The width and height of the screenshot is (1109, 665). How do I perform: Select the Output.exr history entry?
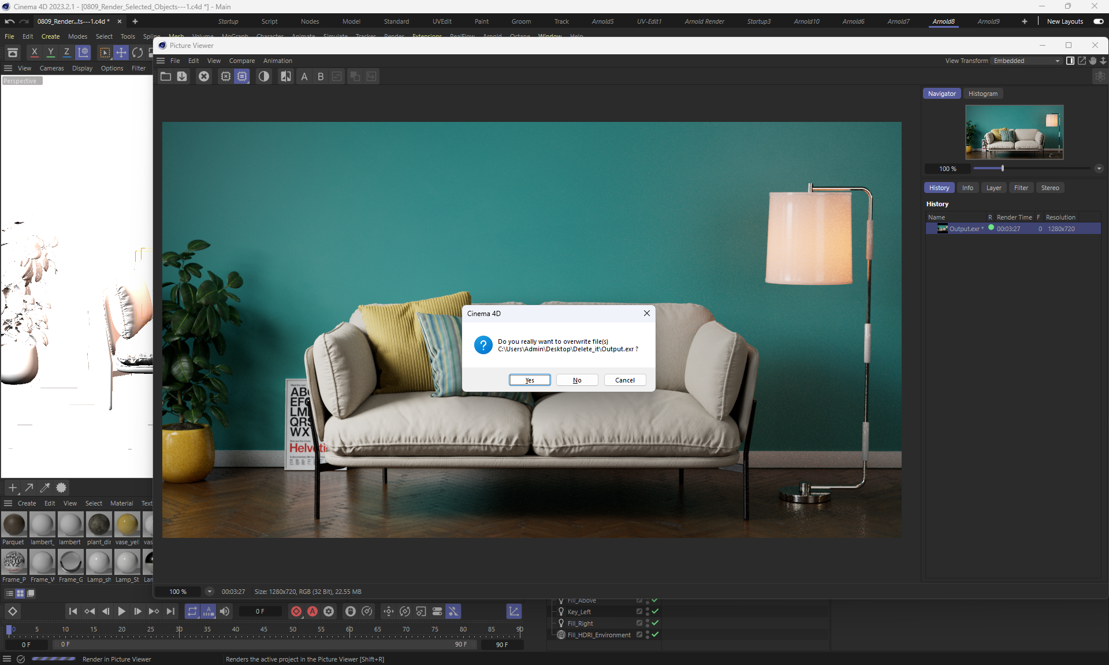pyautogui.click(x=966, y=229)
